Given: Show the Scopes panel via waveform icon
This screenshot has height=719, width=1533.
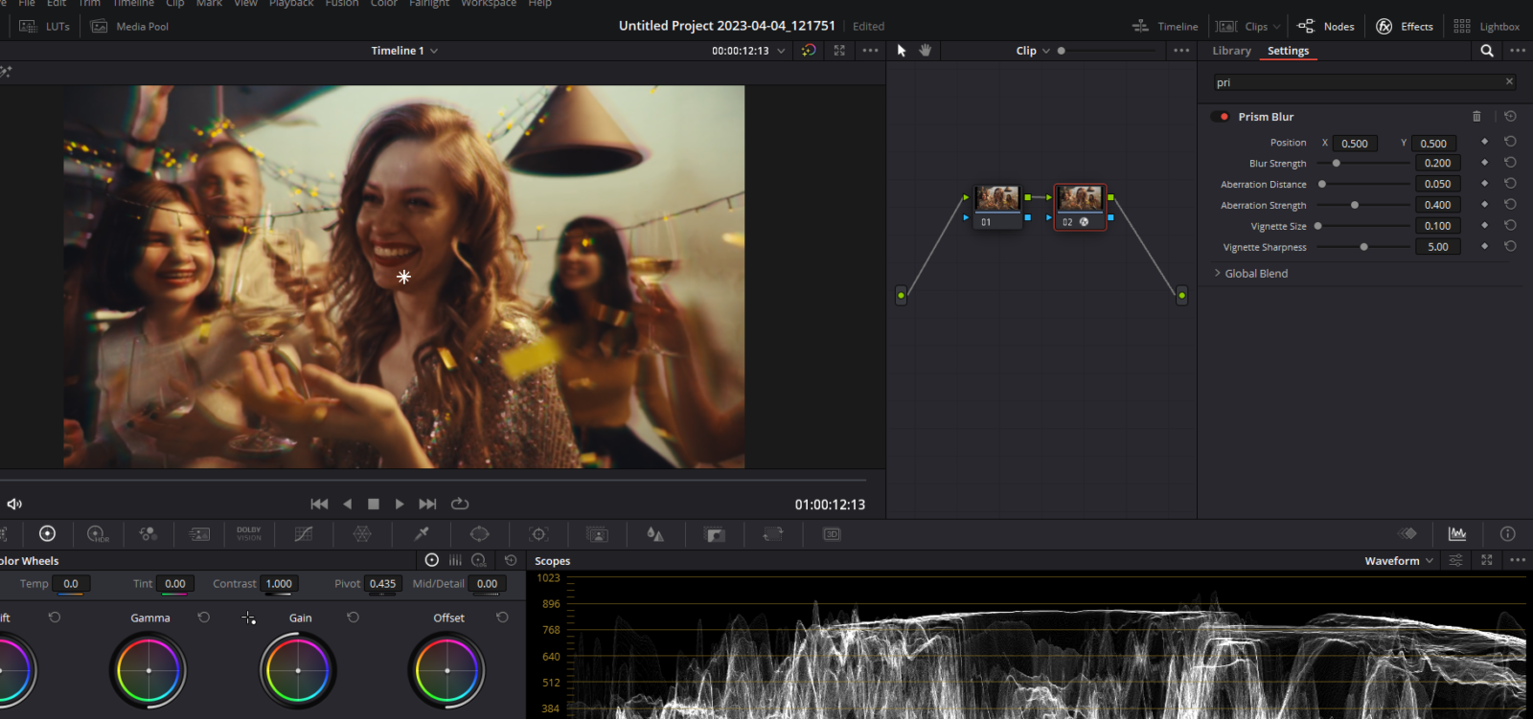Looking at the screenshot, I should tap(1457, 533).
